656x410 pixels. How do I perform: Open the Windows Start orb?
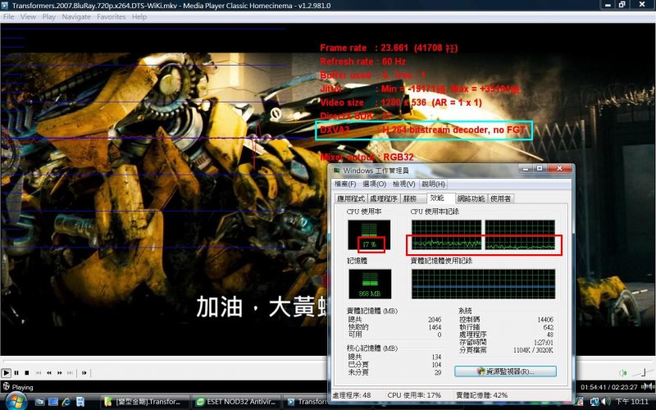pyautogui.click(x=17, y=400)
